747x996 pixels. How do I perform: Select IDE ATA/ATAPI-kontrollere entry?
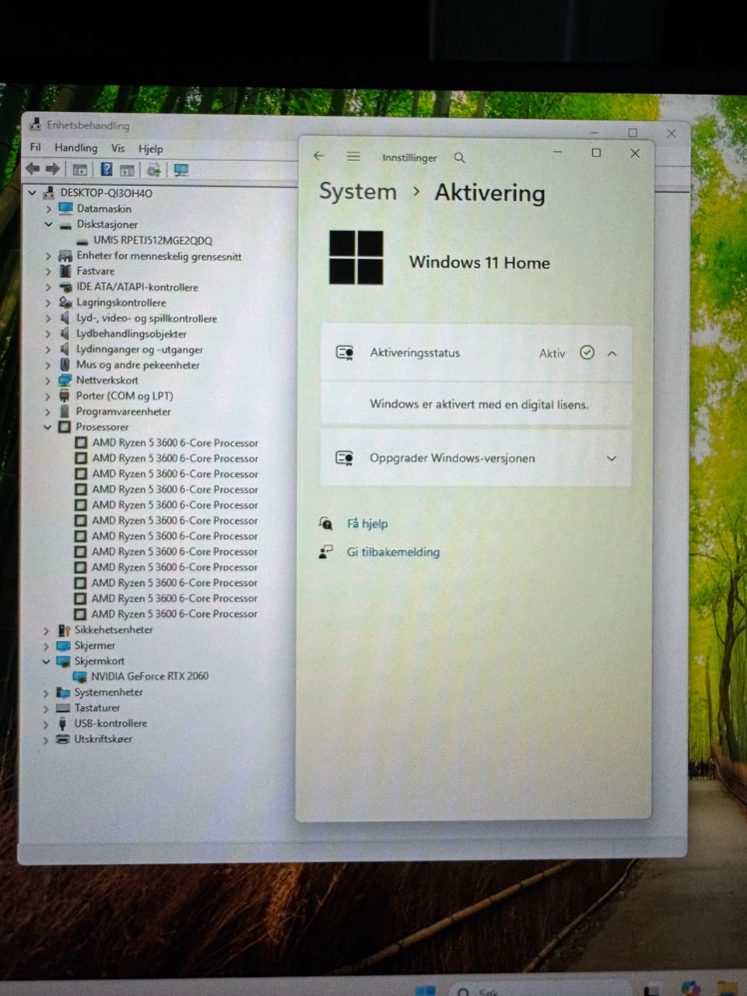click(137, 287)
